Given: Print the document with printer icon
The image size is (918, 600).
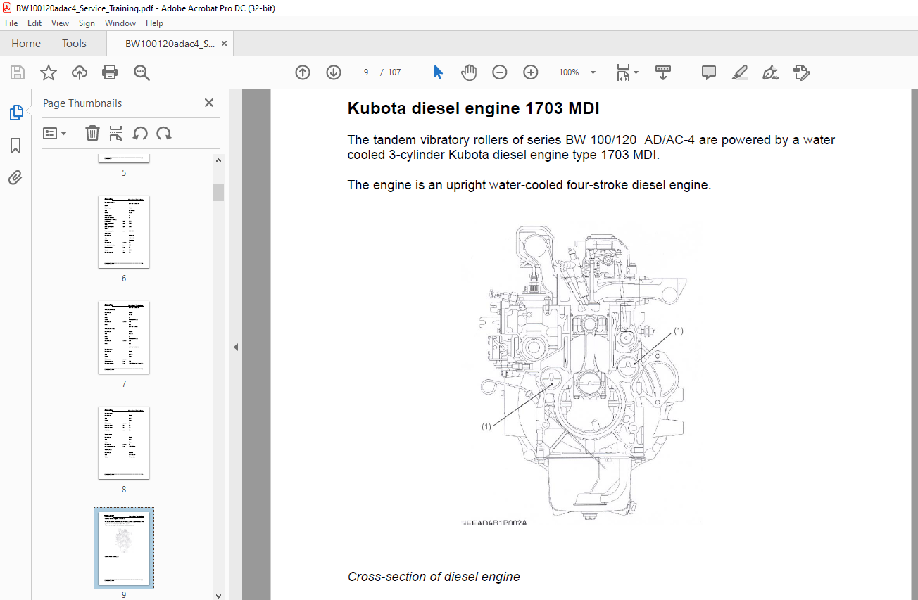Looking at the screenshot, I should pyautogui.click(x=110, y=72).
